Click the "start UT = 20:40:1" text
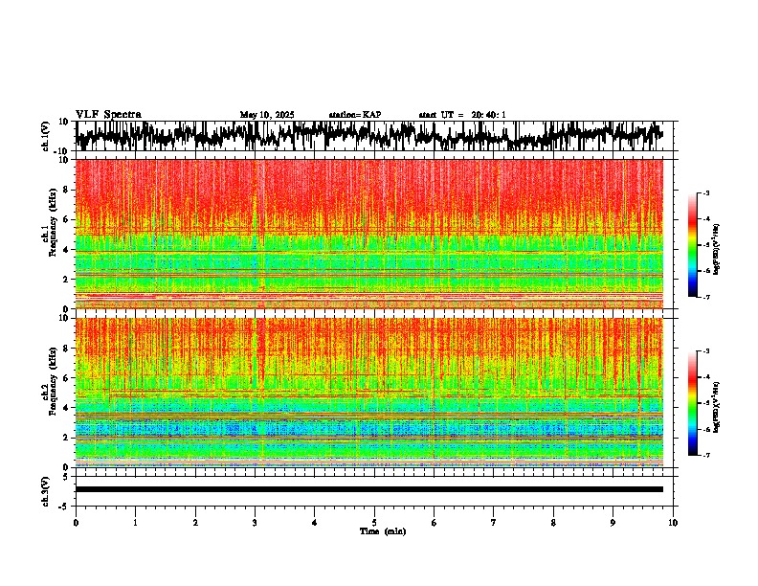The height and width of the screenshot is (586, 758). 462,115
